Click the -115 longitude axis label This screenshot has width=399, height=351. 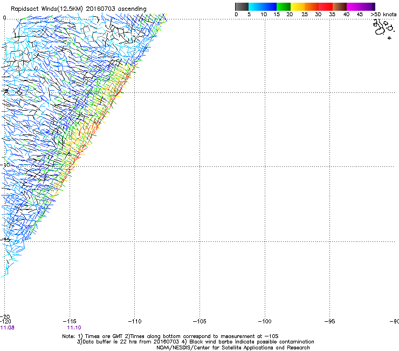pos(70,321)
